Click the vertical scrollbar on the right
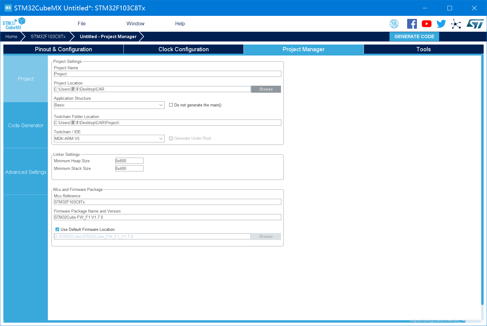This screenshot has width=487, height=326. pyautogui.click(x=482, y=180)
